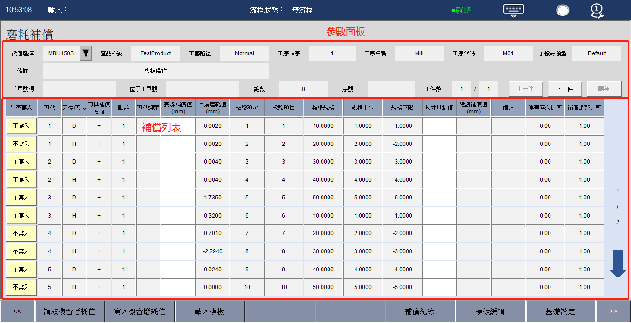631x323 pixels.
Task: Toggle 不寫入 for tool 3 H row
Action: click(21, 216)
